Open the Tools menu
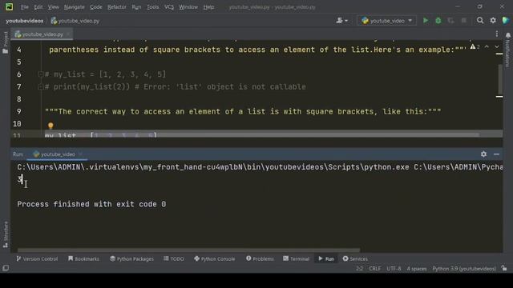 152,7
